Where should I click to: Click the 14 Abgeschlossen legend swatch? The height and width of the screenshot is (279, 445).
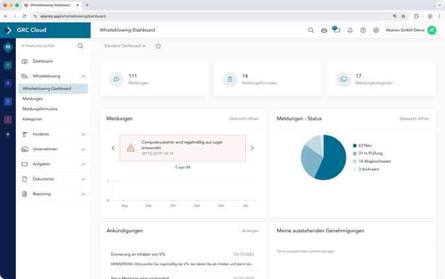[354, 161]
